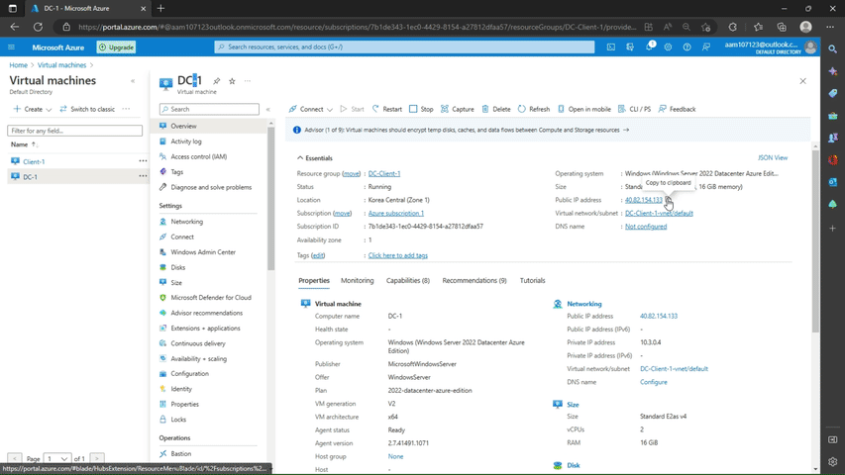
Task: Open portal settings gear icon
Action: point(668,47)
